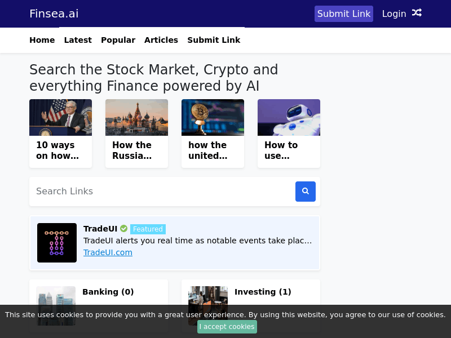
Task: Click the purple Submit Link header button
Action: tap(344, 14)
